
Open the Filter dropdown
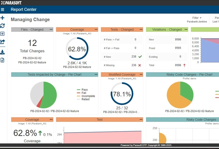pos(197,18)
